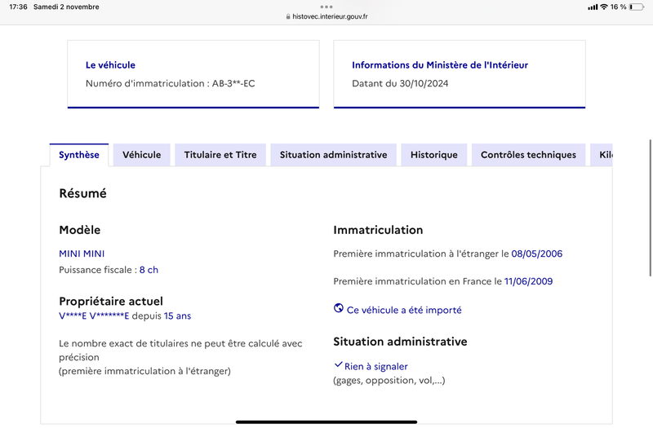
Task: Click the page vertical scrollbar
Action: tap(650, 208)
